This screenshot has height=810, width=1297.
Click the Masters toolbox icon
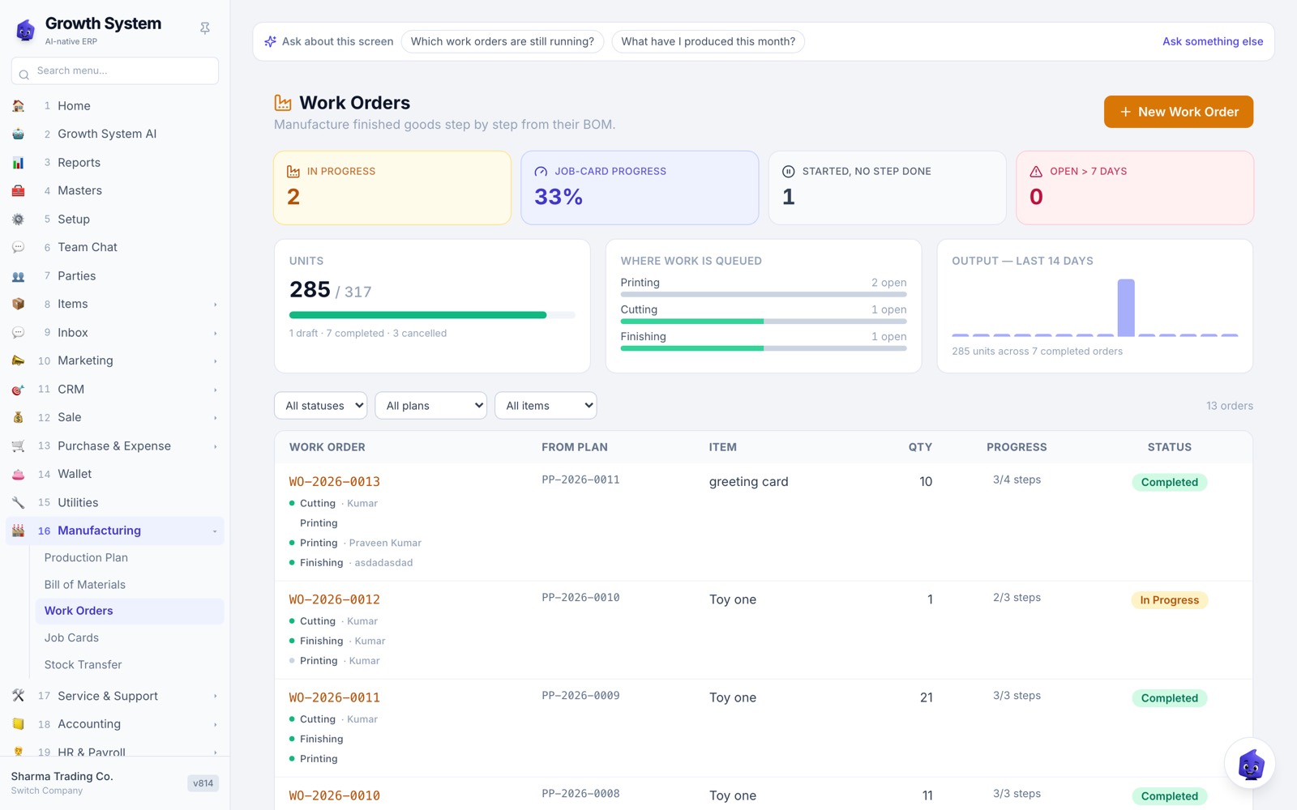(x=19, y=191)
